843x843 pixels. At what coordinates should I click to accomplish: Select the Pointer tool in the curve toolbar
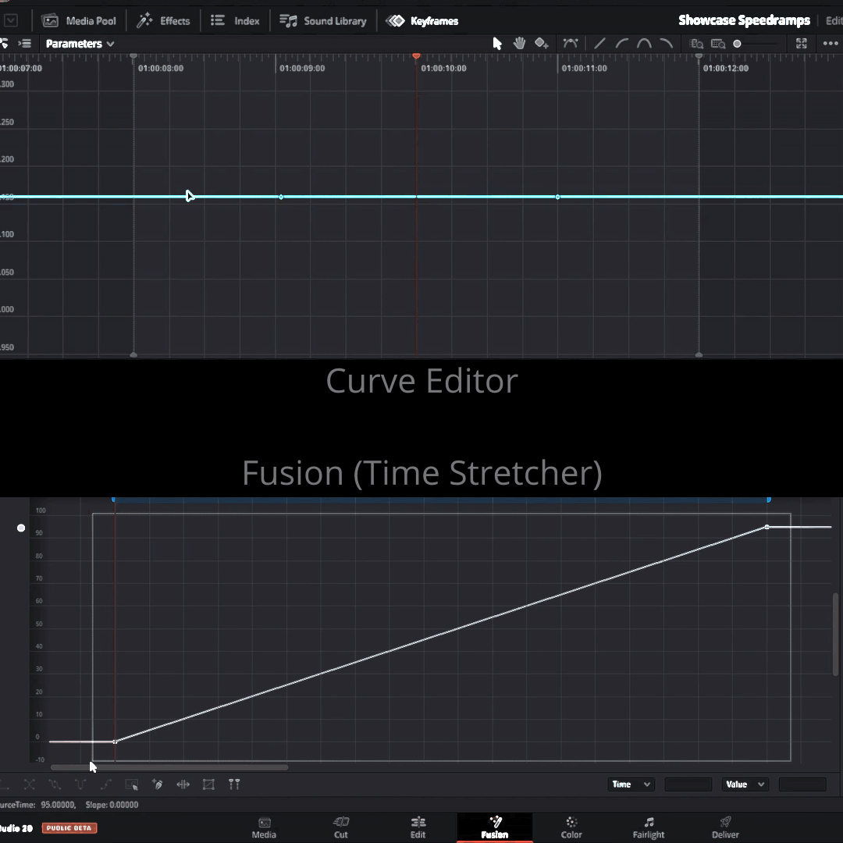(497, 44)
